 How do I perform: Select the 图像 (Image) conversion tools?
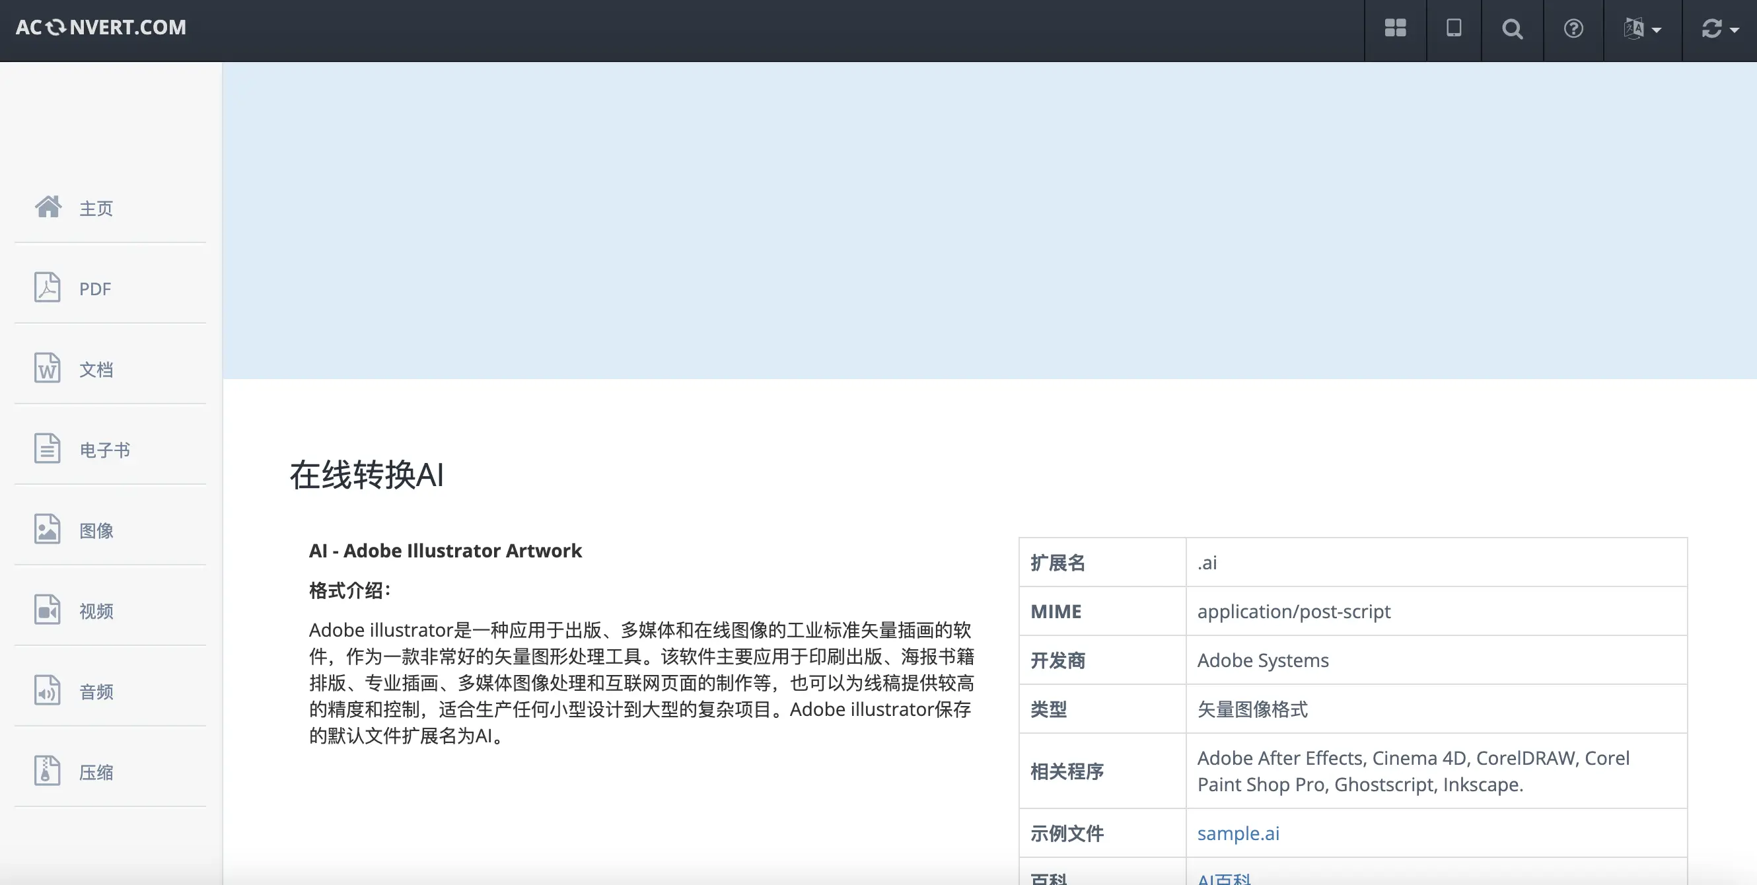(x=96, y=530)
